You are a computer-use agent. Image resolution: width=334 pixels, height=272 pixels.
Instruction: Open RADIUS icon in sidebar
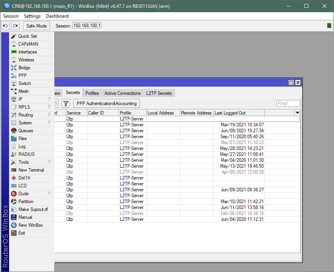pos(14,154)
